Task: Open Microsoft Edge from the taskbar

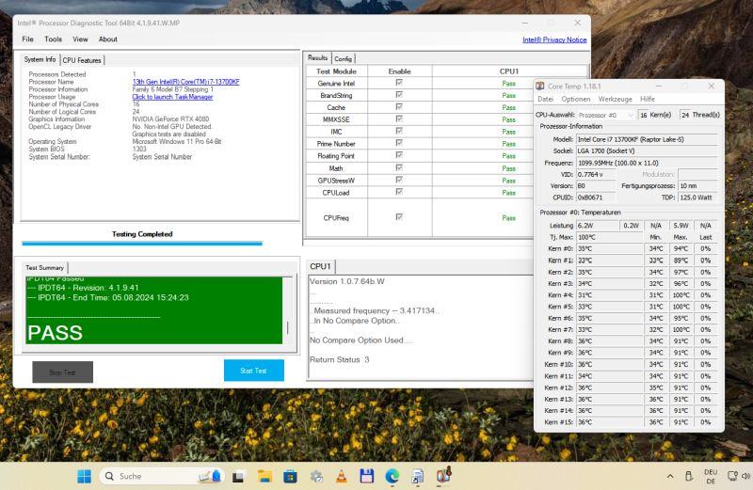Action: tap(393, 476)
